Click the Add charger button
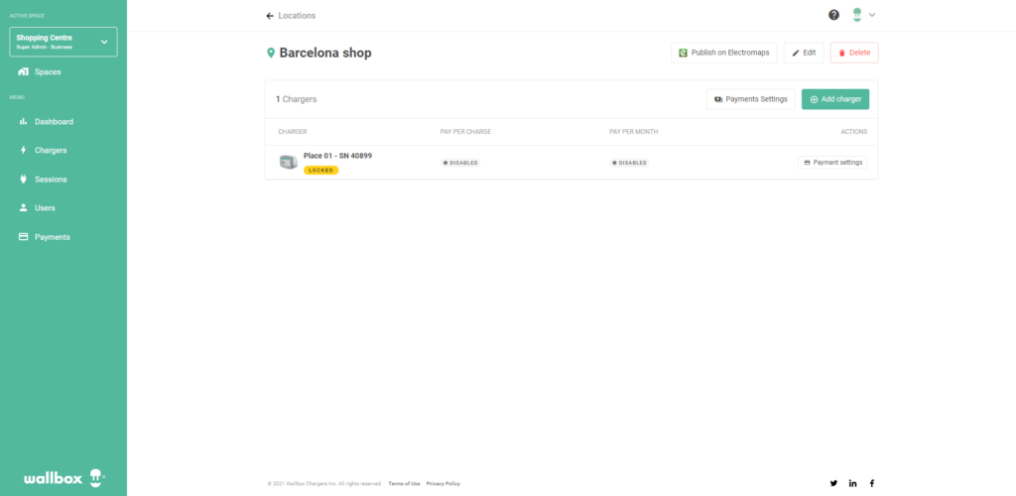 point(835,99)
